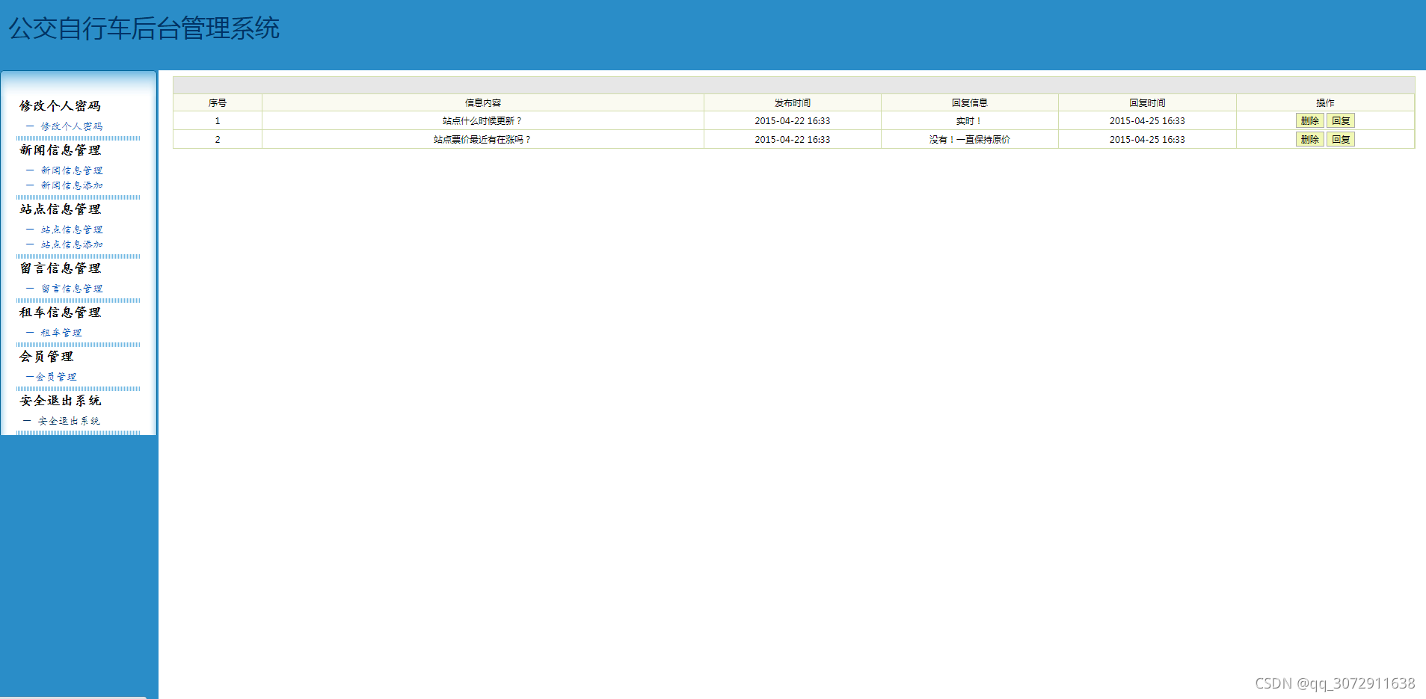
Task: Open 留言信息管理 sub-link
Action: 72,289
